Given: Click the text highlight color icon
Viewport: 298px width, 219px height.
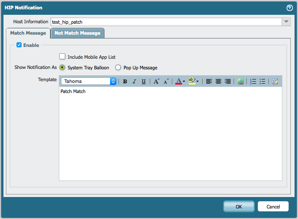Looking at the screenshot, I should click(x=192, y=81).
